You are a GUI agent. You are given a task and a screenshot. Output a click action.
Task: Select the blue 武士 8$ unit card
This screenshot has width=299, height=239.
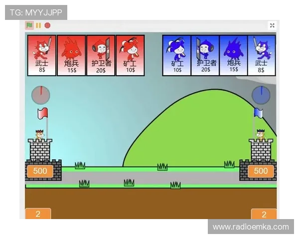tap(262, 55)
